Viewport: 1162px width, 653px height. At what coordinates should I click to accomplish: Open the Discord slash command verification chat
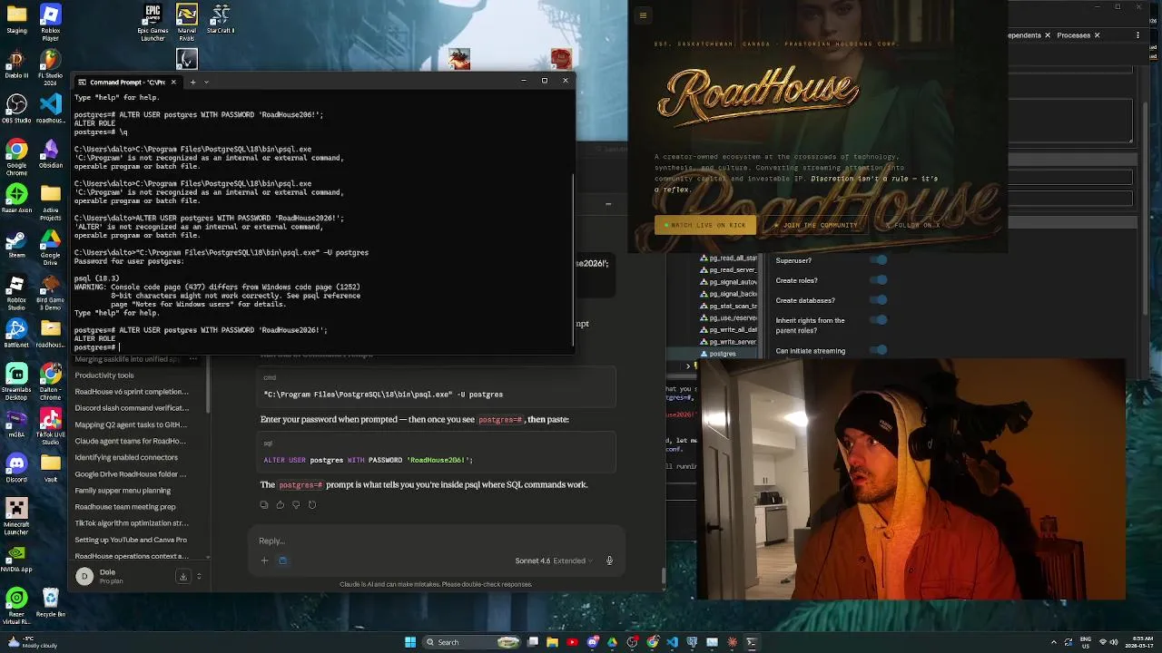[x=132, y=408]
